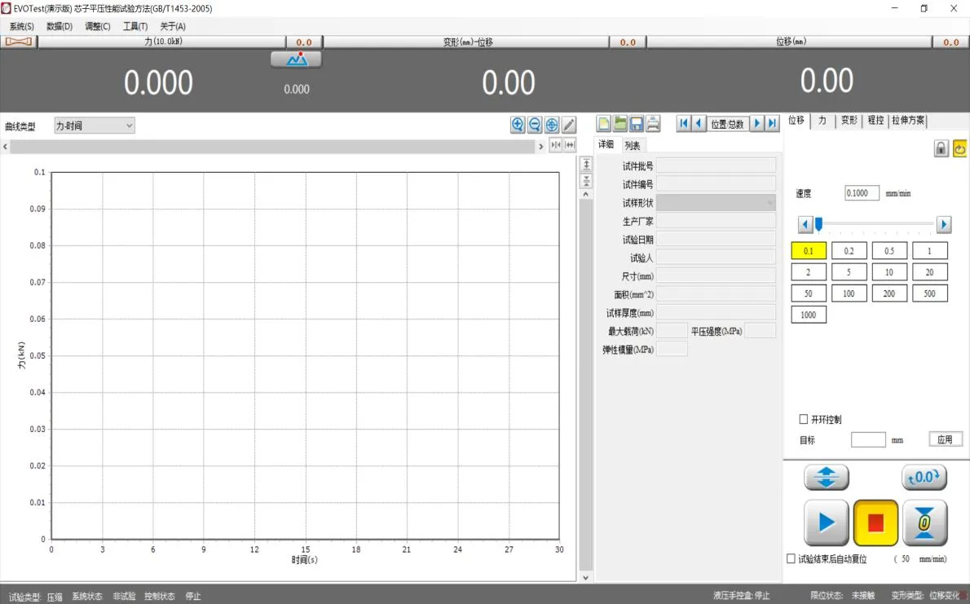The width and height of the screenshot is (970, 604).
Task: Click the 0.0 reset zero icon
Action: (924, 478)
